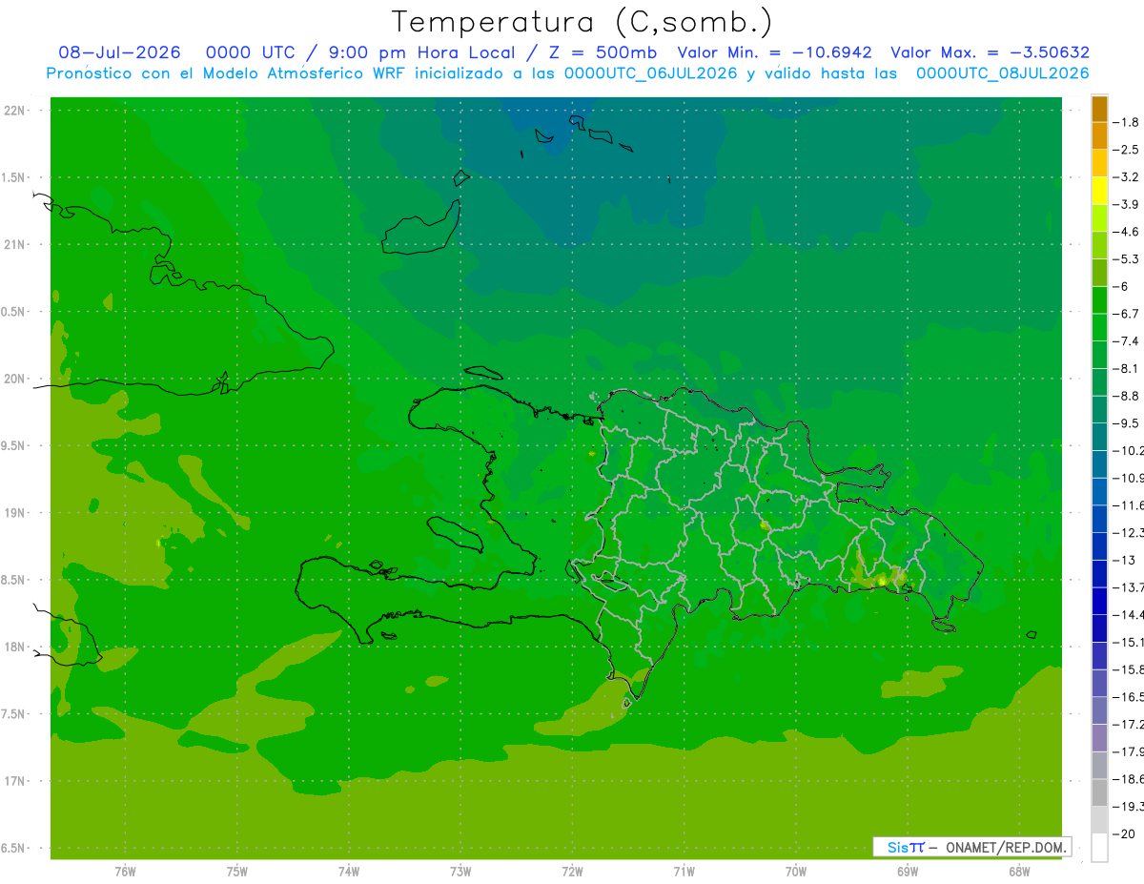The height and width of the screenshot is (884, 1144).
Task: Click the '-17.2' color bar value
Action: [1128, 724]
